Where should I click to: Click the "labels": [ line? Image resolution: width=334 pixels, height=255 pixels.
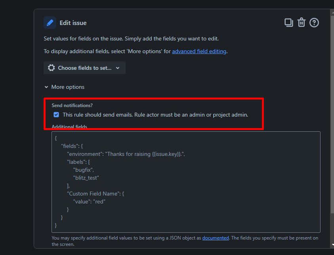[x=78, y=162]
